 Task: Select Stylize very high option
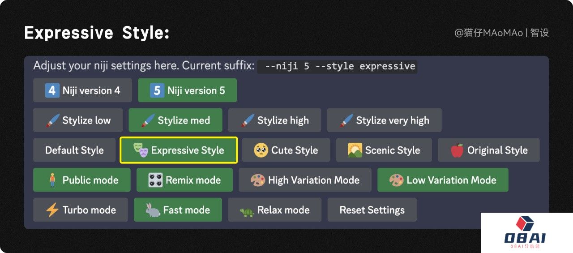(384, 120)
